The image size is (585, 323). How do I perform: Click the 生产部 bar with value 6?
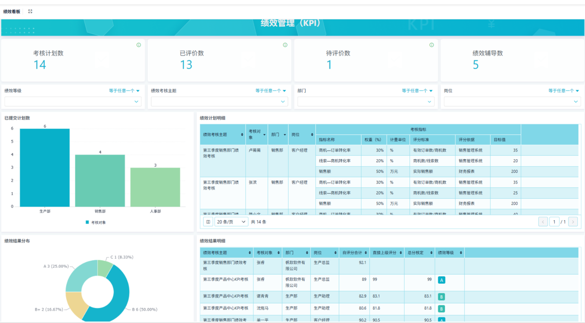pyautogui.click(x=45, y=168)
